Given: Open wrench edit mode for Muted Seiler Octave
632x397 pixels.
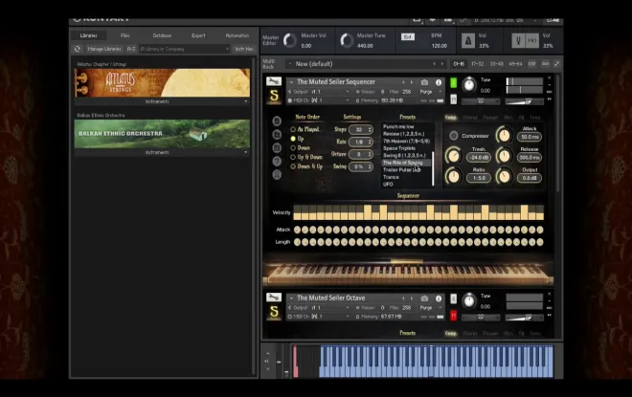Looking at the screenshot, I should point(274,298).
